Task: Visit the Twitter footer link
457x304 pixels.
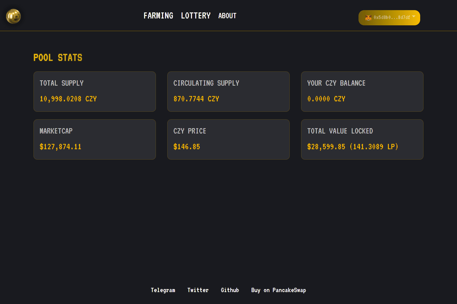Action: tap(198, 290)
